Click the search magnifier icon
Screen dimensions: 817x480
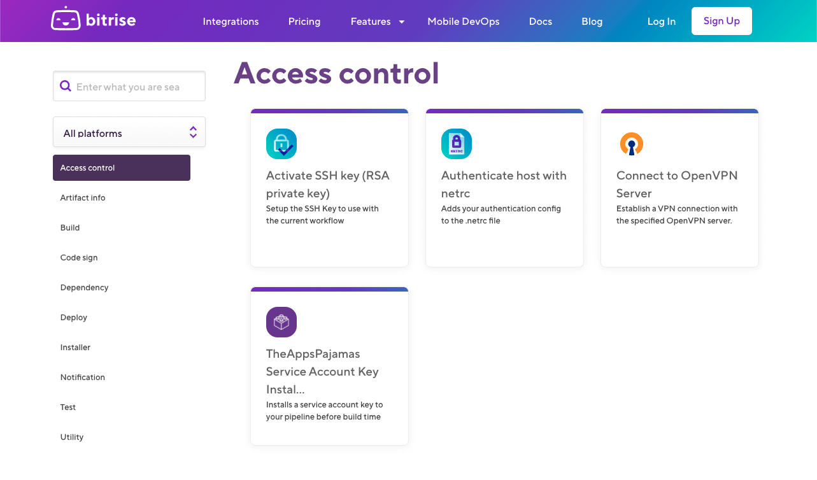(x=65, y=86)
